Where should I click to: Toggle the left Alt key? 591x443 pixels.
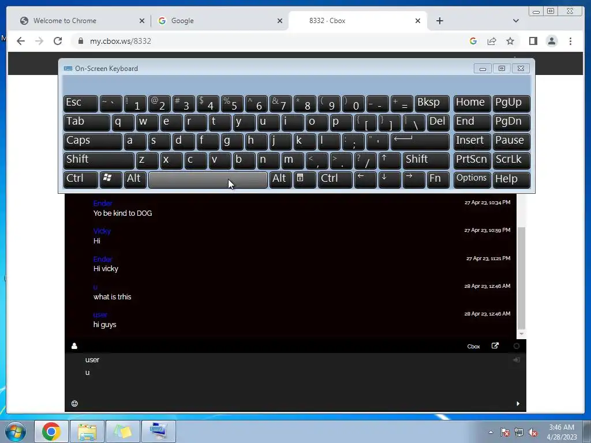point(135,179)
